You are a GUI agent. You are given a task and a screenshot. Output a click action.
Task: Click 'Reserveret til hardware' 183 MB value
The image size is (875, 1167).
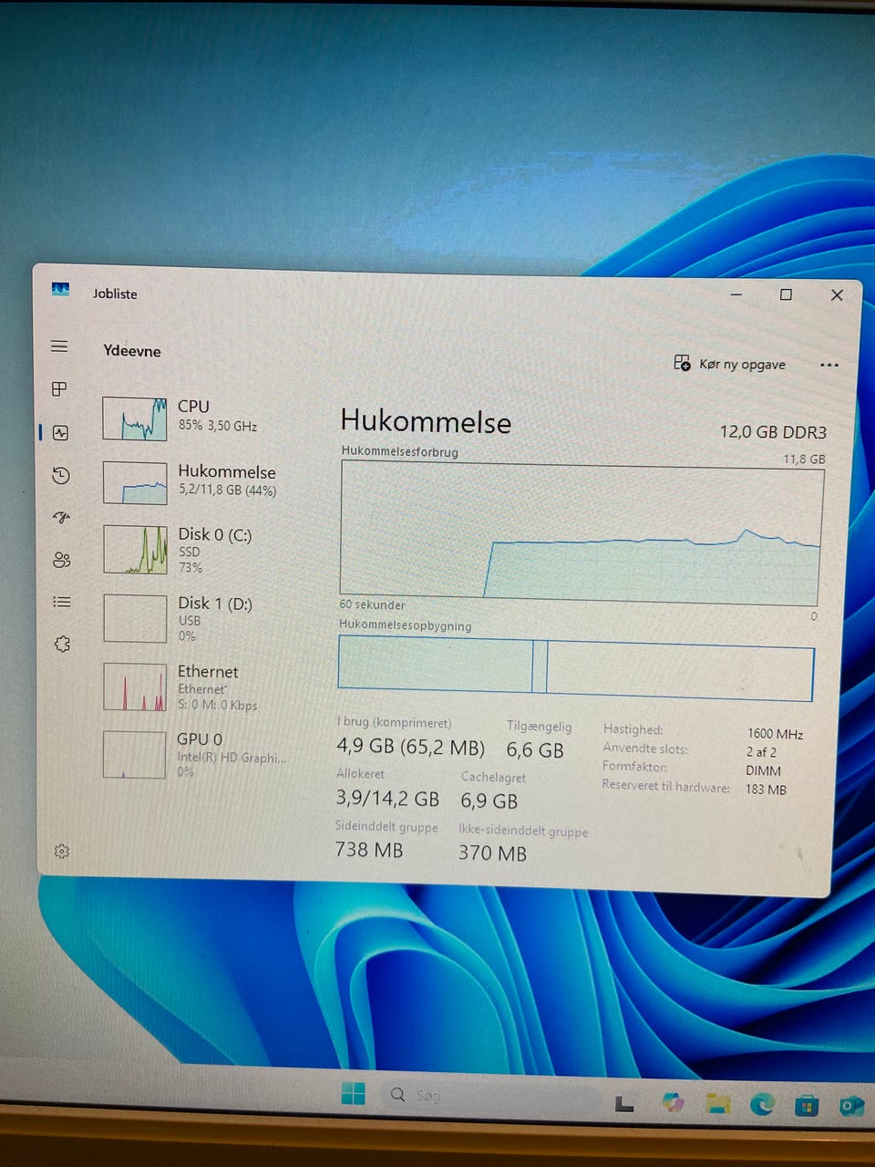[766, 790]
